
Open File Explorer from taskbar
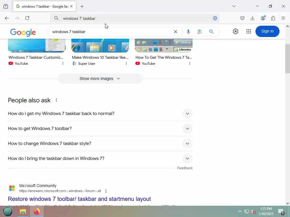click(x=23, y=211)
